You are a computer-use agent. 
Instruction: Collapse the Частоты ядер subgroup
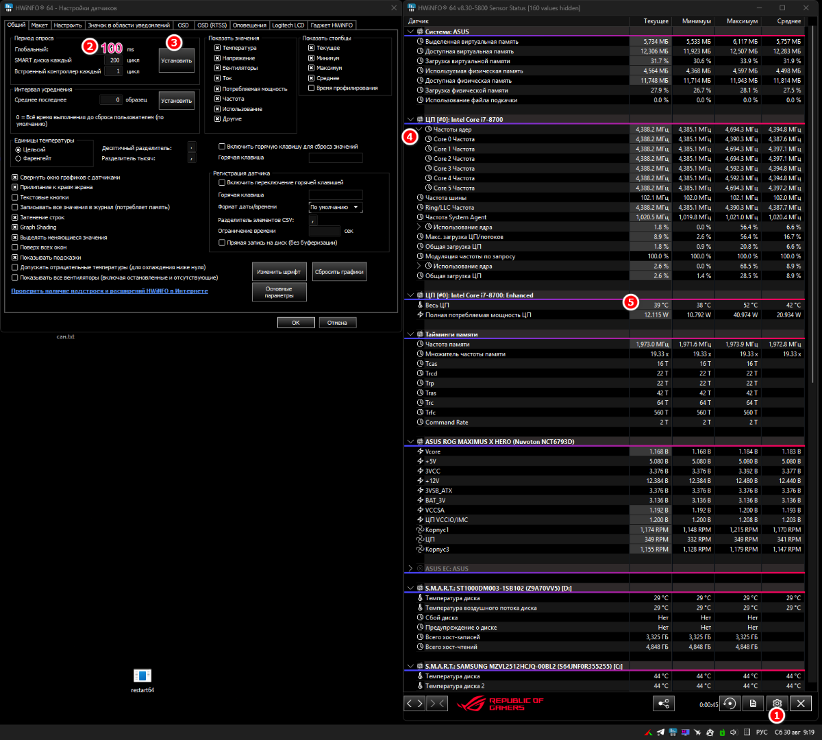pyautogui.click(x=419, y=129)
